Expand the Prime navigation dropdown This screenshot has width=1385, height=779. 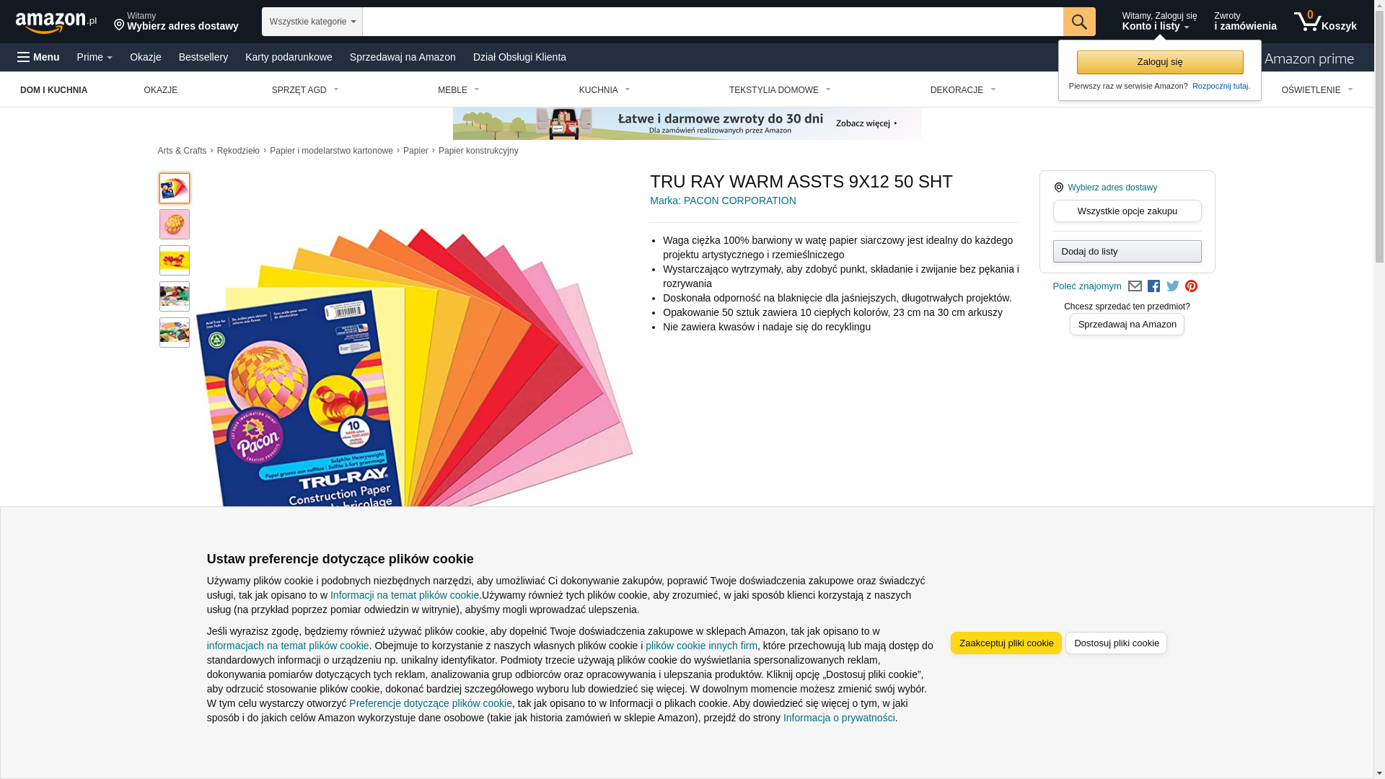tap(94, 57)
